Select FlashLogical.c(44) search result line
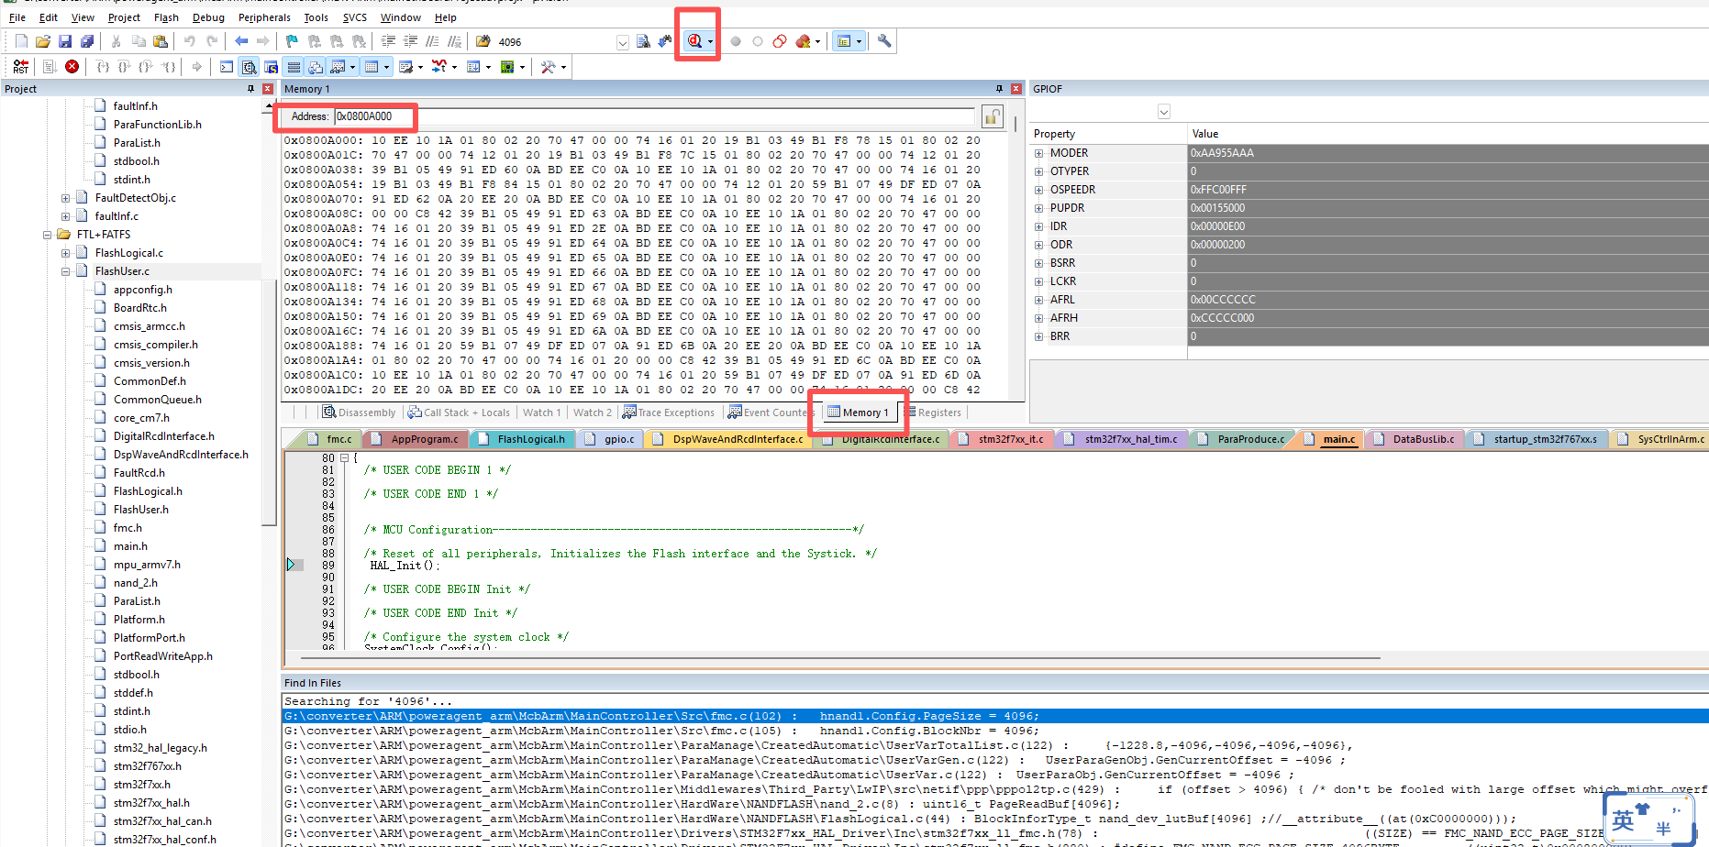1709x847 pixels. coord(994,819)
